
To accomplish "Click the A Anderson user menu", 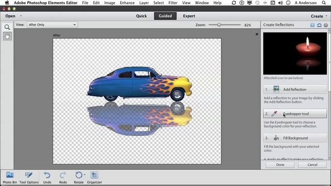I will (x=306, y=3).
